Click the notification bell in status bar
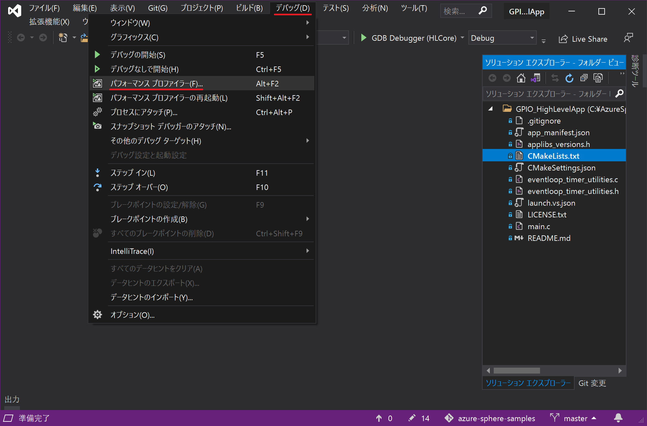This screenshot has height=426, width=647. 618,418
